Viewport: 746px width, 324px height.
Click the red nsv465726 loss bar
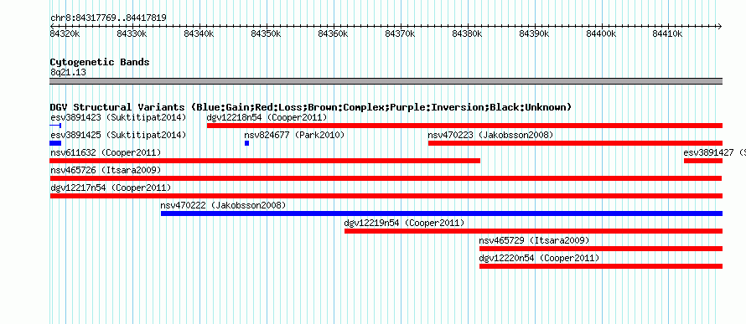point(386,178)
